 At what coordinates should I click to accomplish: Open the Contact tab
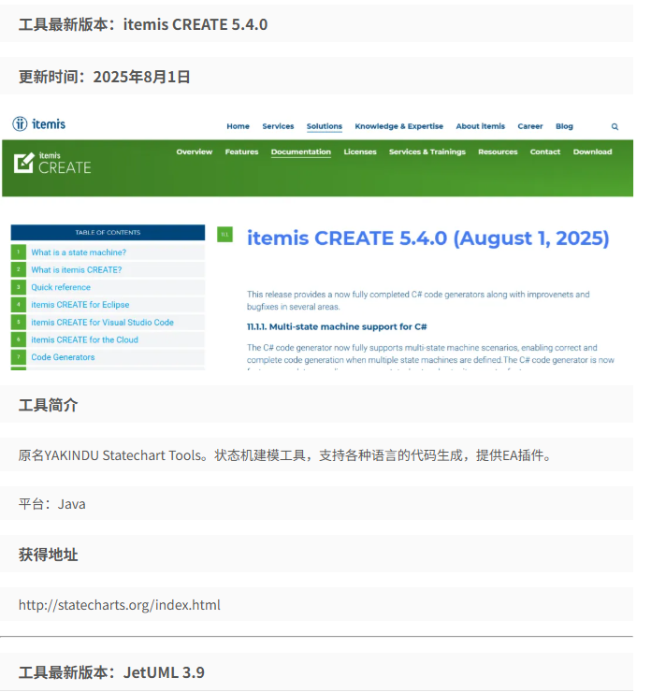pyautogui.click(x=544, y=151)
